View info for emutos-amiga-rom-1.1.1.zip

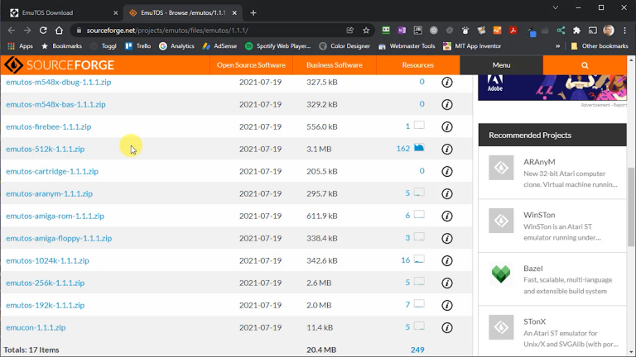[x=447, y=216]
